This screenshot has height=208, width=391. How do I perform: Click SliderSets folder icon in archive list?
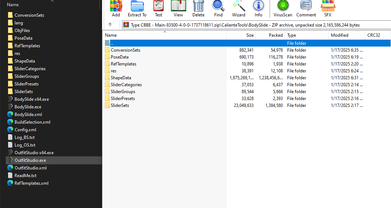pos(107,105)
